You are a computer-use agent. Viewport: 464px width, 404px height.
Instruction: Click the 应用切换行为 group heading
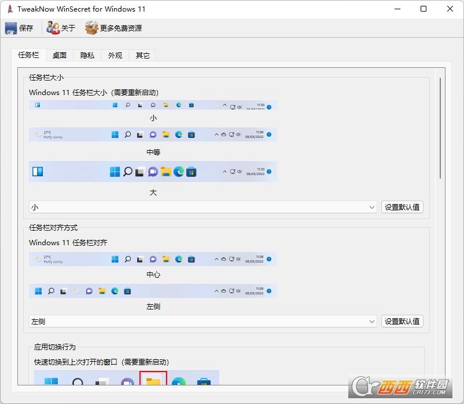pos(55,347)
